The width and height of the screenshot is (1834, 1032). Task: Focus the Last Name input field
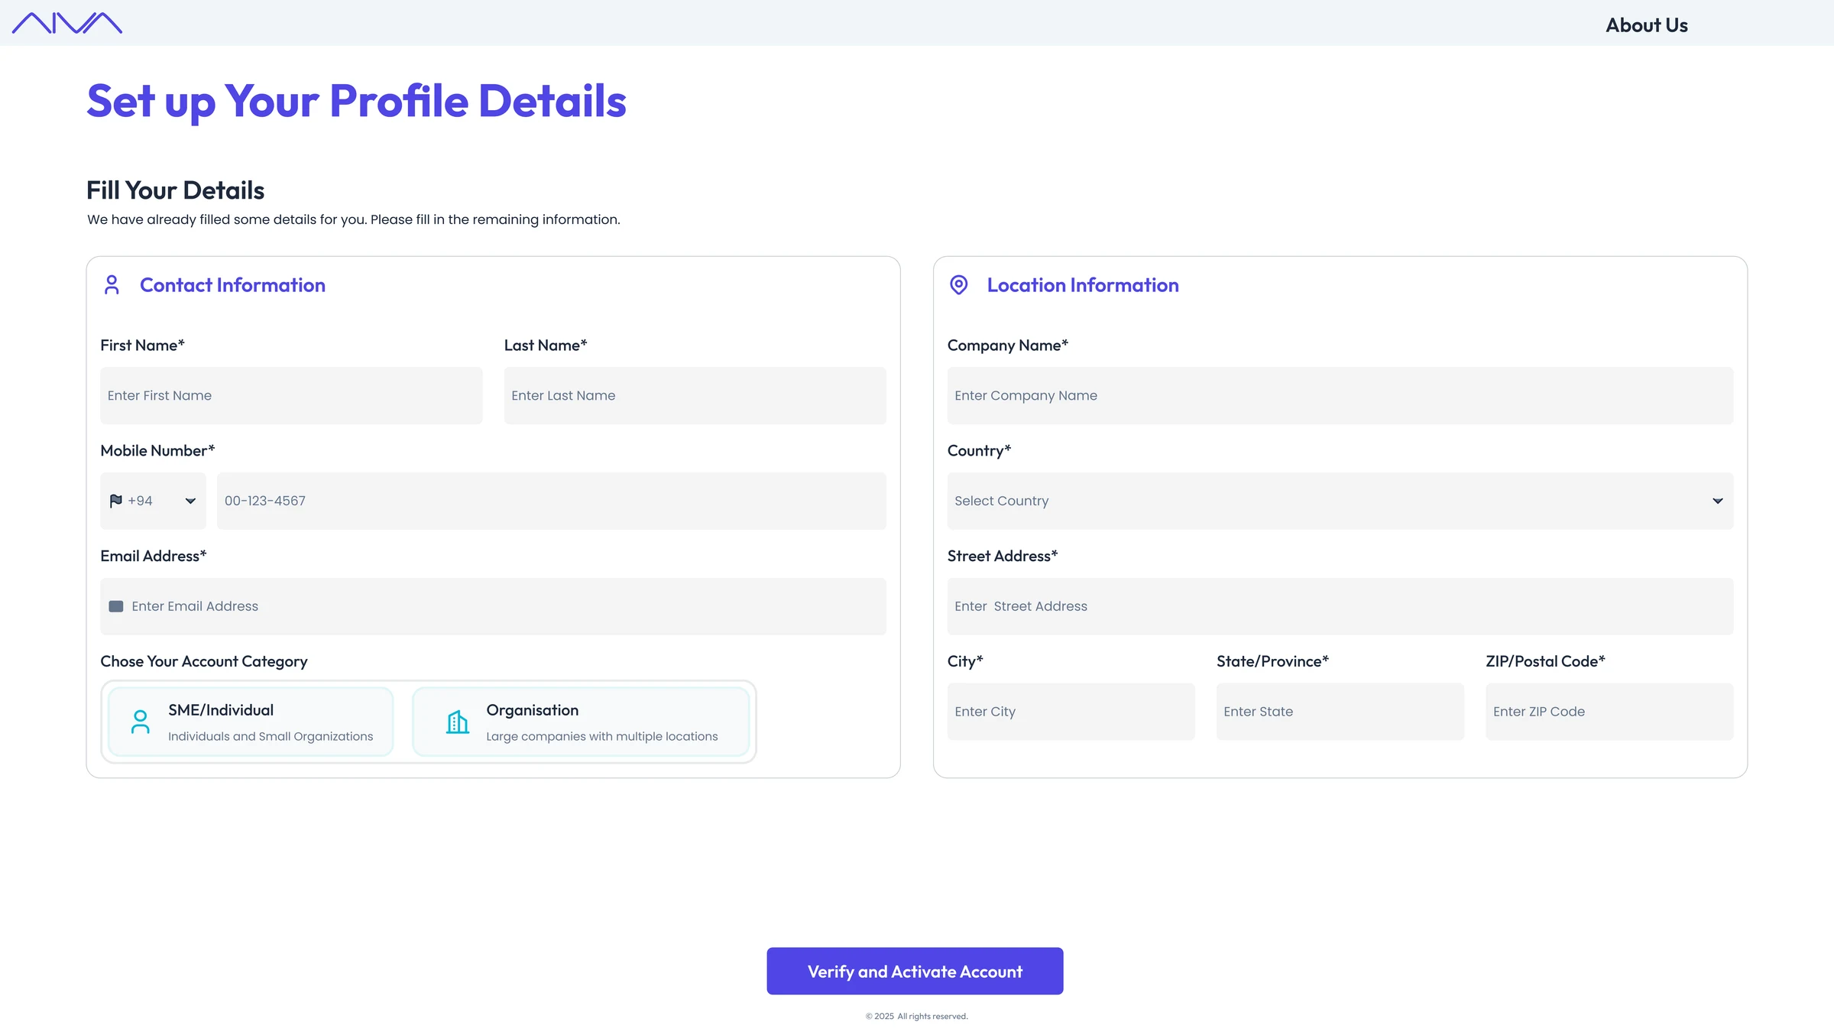pos(695,395)
